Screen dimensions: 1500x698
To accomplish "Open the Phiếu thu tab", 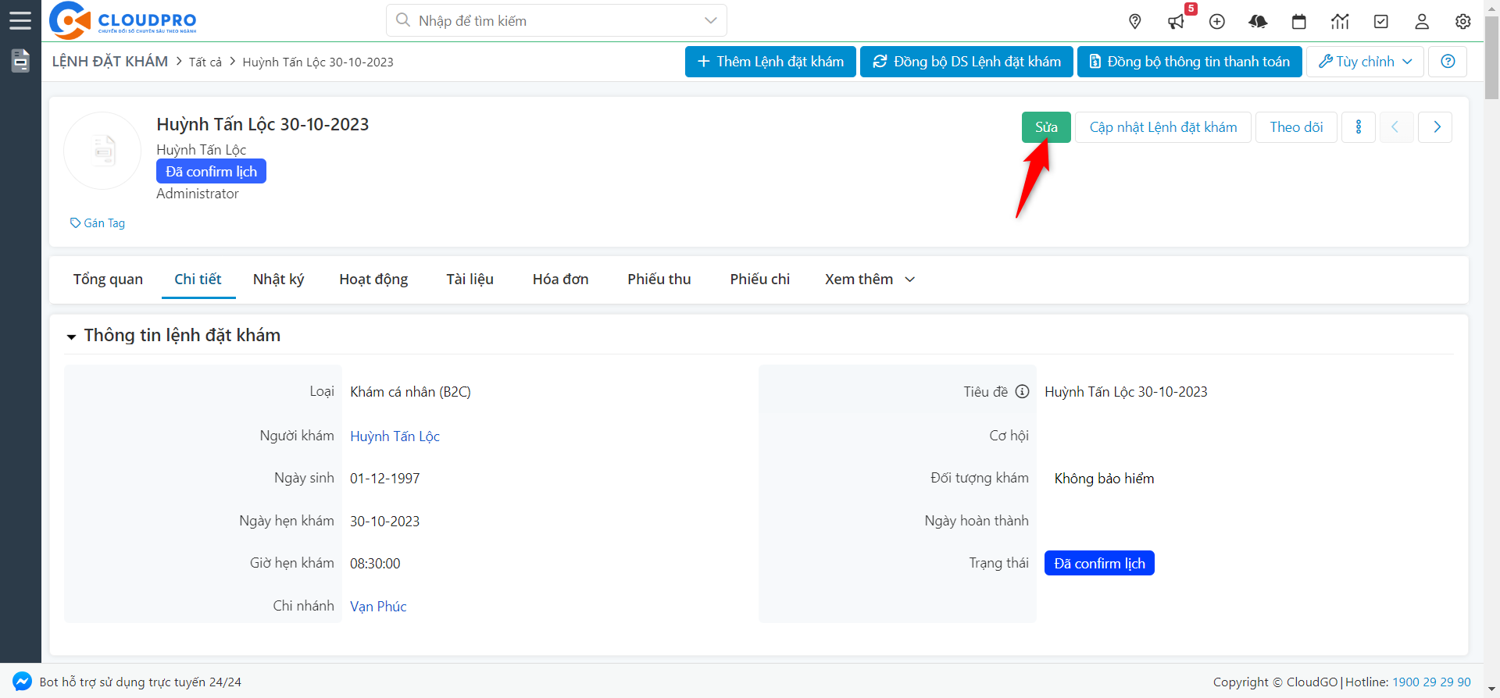I will pos(659,280).
